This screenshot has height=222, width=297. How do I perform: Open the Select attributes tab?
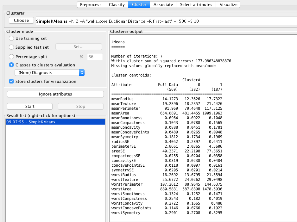[x=196, y=4]
